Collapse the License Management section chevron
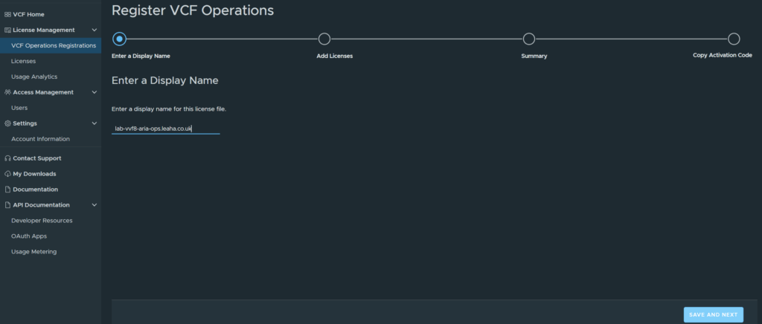The width and height of the screenshot is (762, 324). pos(95,30)
